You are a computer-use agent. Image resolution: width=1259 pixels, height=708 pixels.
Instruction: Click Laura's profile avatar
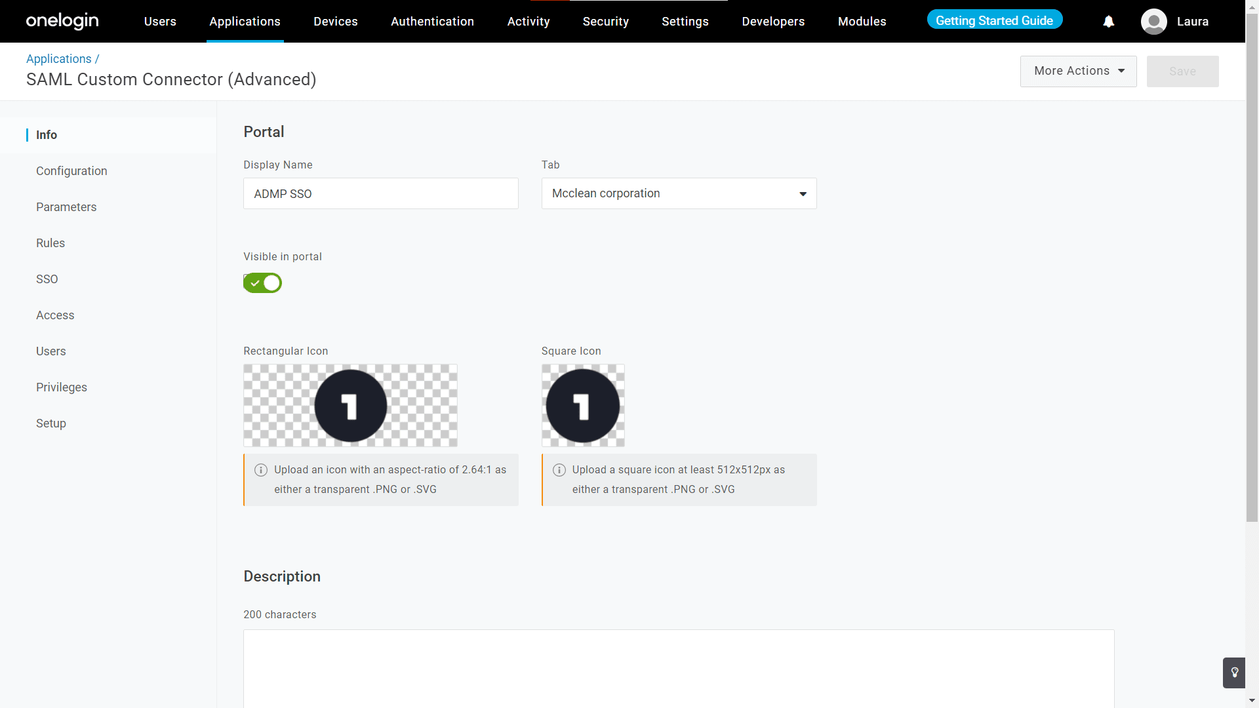(x=1154, y=21)
